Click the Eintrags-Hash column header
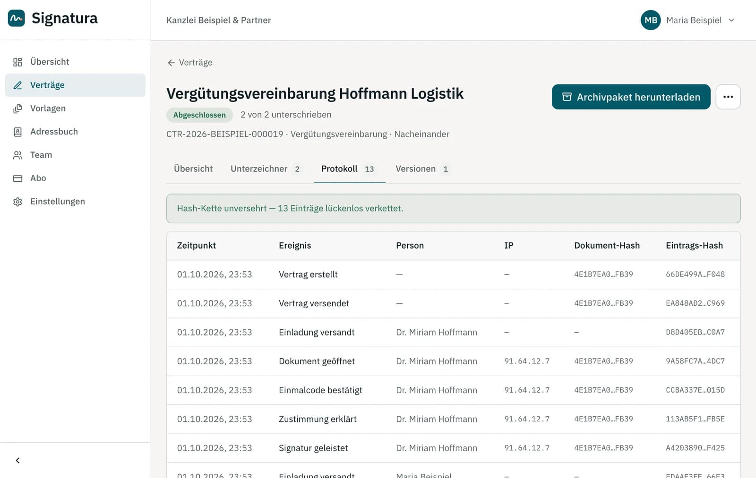Image resolution: width=756 pixels, height=478 pixels. [694, 245]
